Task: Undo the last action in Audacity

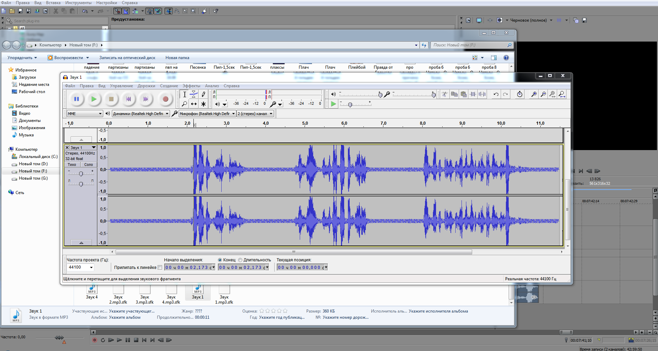Action: click(496, 94)
